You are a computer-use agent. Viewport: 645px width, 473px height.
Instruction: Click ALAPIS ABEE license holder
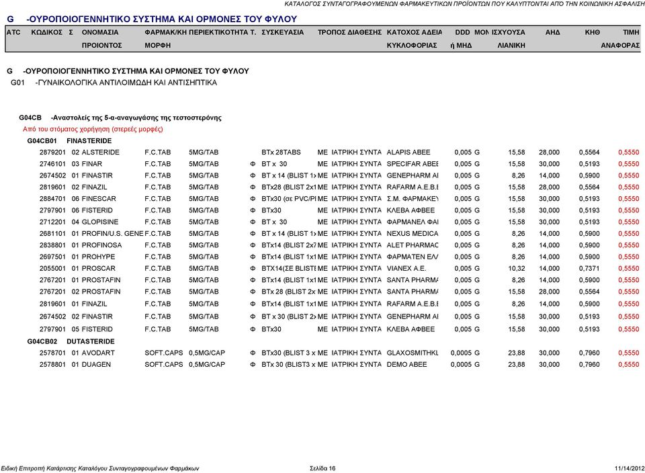(408, 153)
